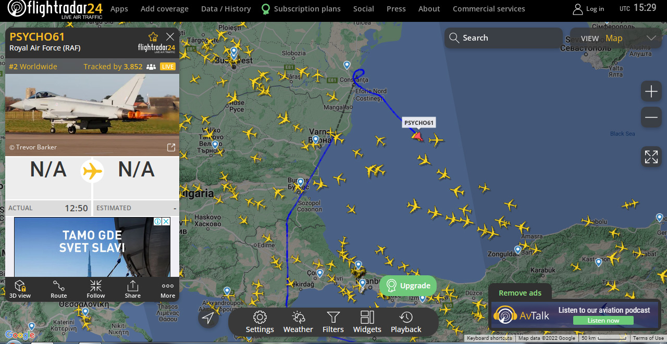Share this flight
Screen dimensions: 667x344
click(133, 289)
